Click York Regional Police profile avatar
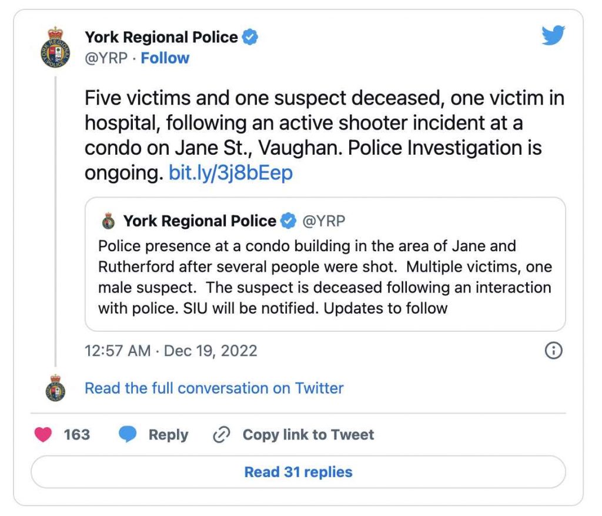The width and height of the screenshot is (602, 516). point(56,47)
